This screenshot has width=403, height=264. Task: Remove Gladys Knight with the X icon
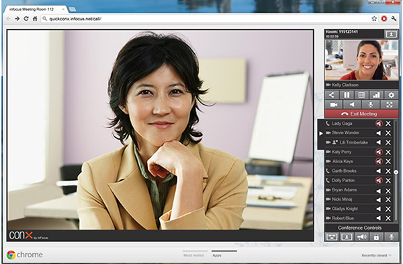click(388, 209)
